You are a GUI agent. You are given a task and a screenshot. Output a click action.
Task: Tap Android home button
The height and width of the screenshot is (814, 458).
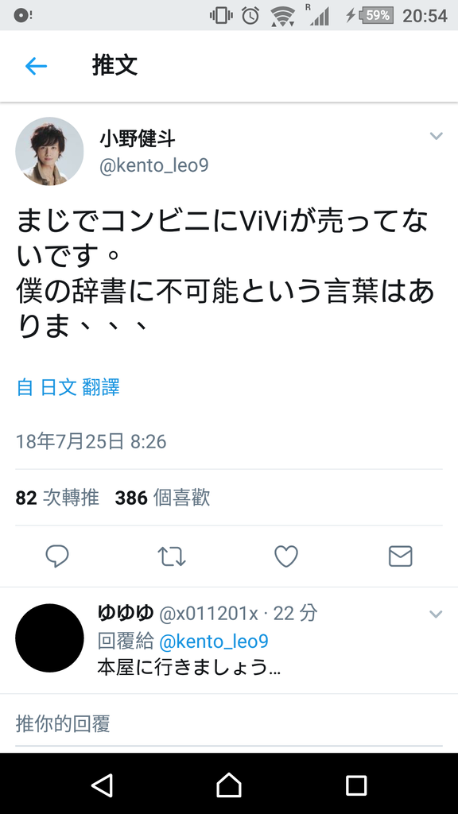tap(229, 785)
